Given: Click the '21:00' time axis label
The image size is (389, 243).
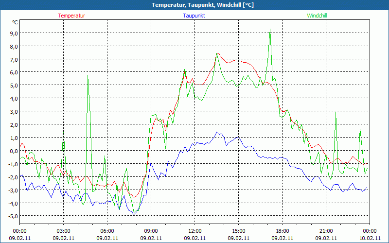Looking at the screenshot, I should pos(326,231).
